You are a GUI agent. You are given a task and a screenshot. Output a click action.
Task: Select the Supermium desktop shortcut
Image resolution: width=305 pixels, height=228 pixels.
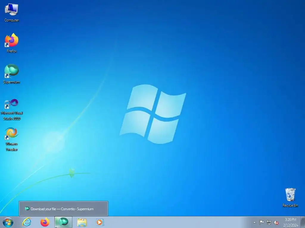point(12,74)
